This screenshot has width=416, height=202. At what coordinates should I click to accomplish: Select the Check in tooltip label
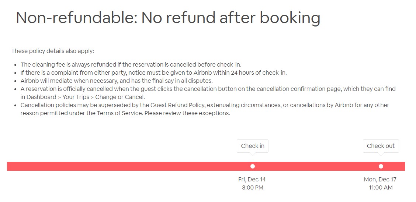tap(253, 146)
